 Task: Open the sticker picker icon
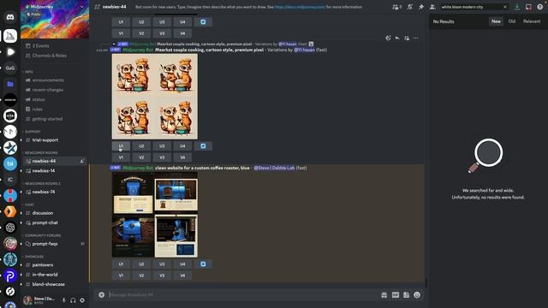pos(406,294)
